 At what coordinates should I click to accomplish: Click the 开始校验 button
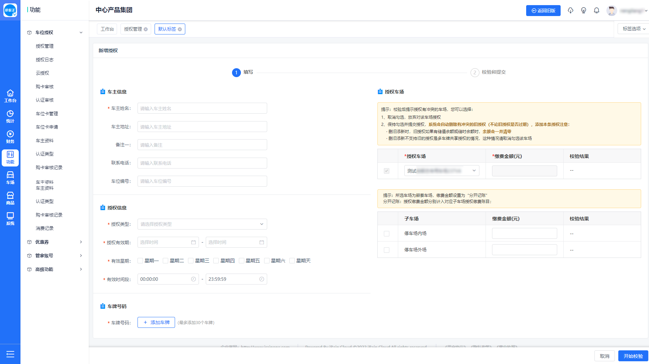coord(633,356)
